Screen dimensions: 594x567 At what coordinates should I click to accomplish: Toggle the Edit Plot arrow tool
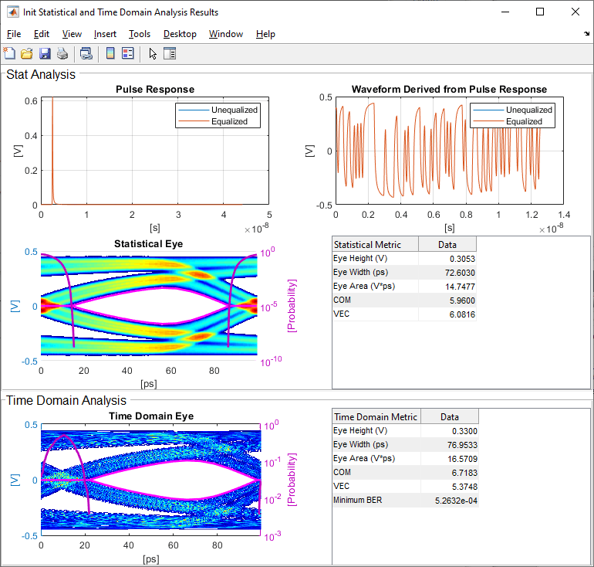(153, 53)
